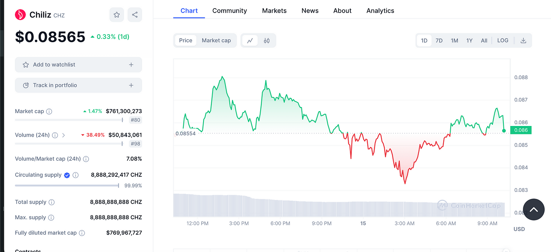Open the Analytics tab
Viewport: 551px width, 252px height.
(x=380, y=11)
